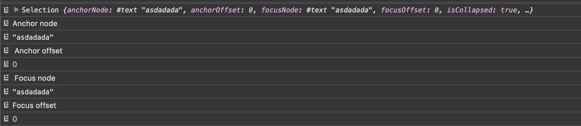Click the log icon next to Focus offset
The width and height of the screenshot is (581, 126).
tap(6, 105)
